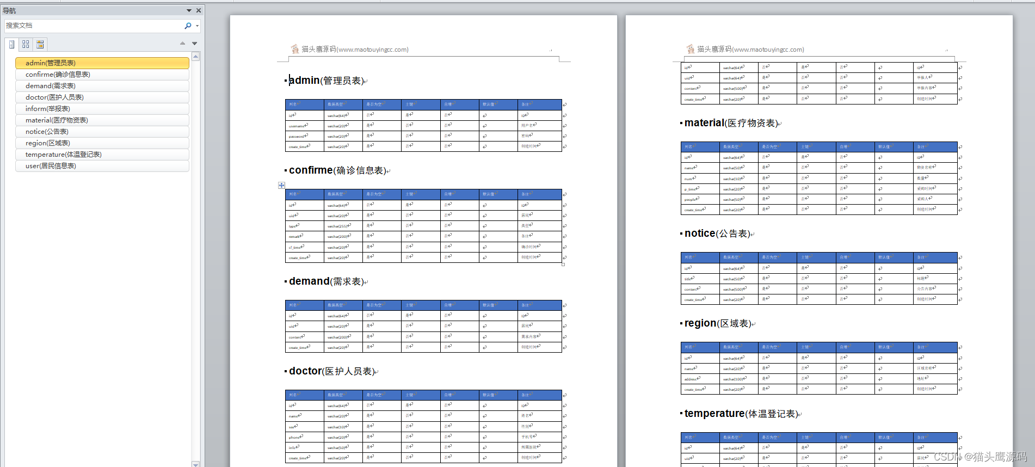Viewport: 1035px width, 467px height.
Task: Click the material(医疗物资表) heading in document
Action: coord(731,123)
